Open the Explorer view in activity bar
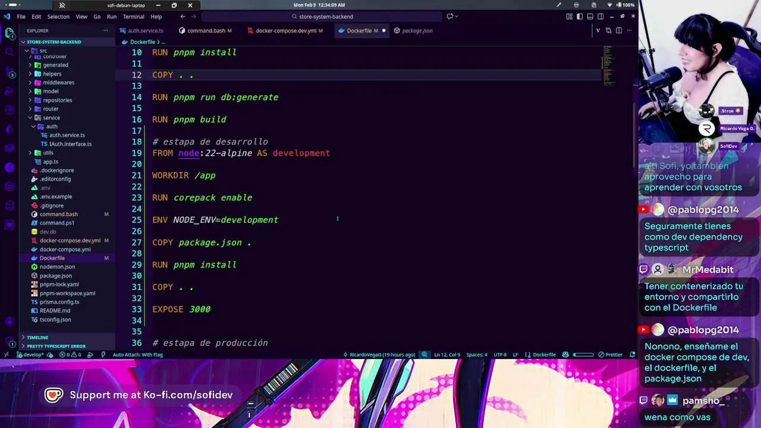761x428 pixels. click(10, 33)
